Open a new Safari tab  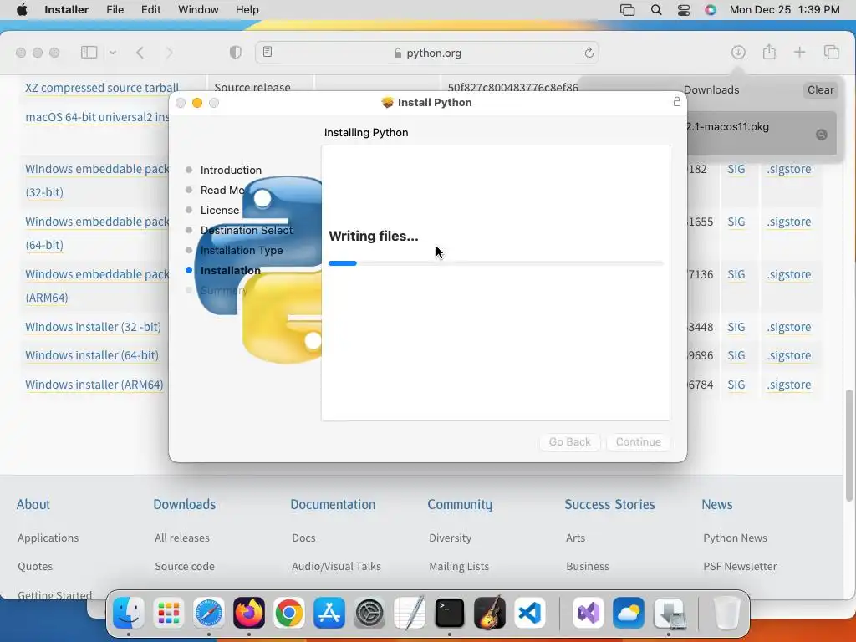[799, 53]
